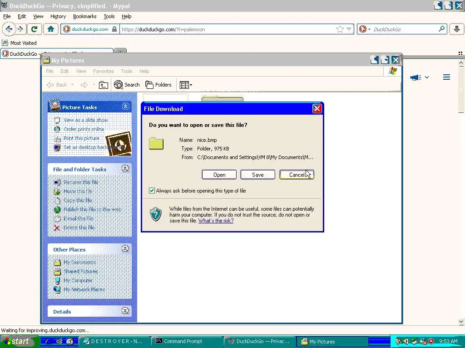Collapse the Picture Tasks panel
The image size is (465, 348).
pos(125,106)
